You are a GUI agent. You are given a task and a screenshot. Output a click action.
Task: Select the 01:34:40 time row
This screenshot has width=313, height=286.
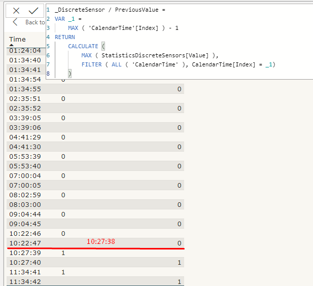(x=25, y=60)
